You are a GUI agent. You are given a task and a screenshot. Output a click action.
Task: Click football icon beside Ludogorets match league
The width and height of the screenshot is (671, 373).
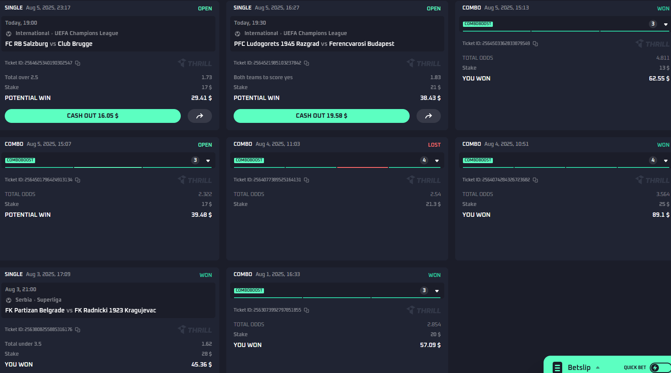pos(238,34)
